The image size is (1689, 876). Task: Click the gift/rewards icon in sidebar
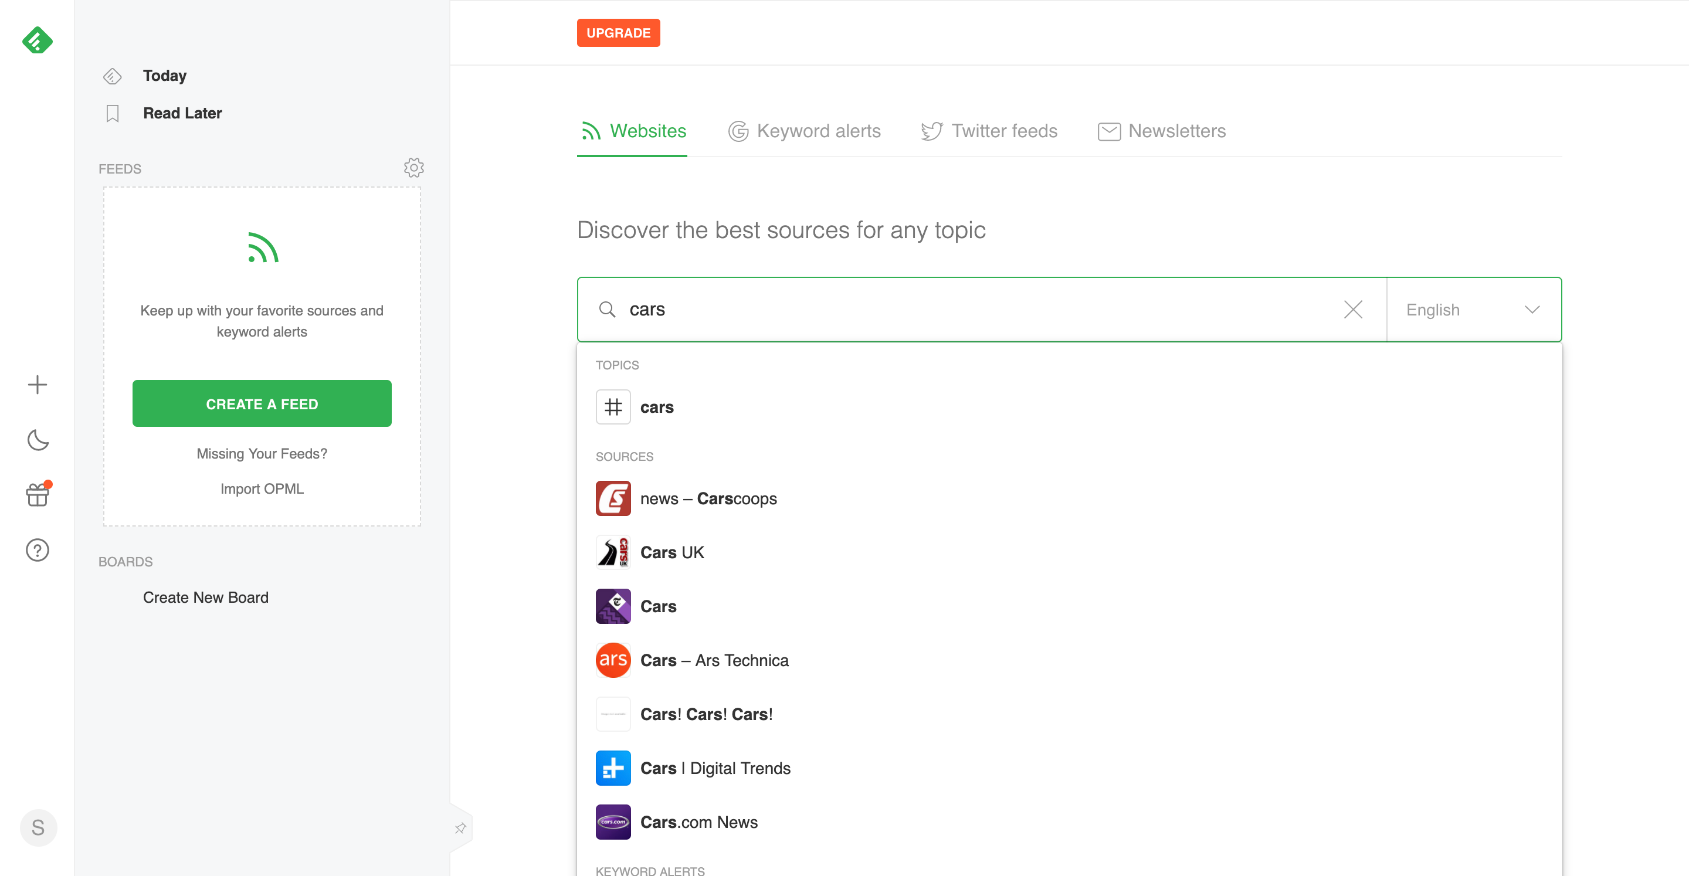click(38, 494)
